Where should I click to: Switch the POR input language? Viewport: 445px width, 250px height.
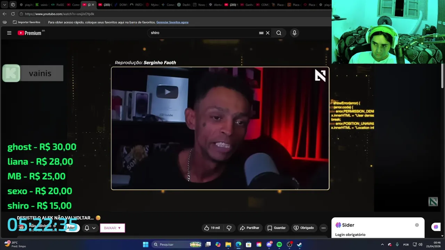(x=406, y=244)
